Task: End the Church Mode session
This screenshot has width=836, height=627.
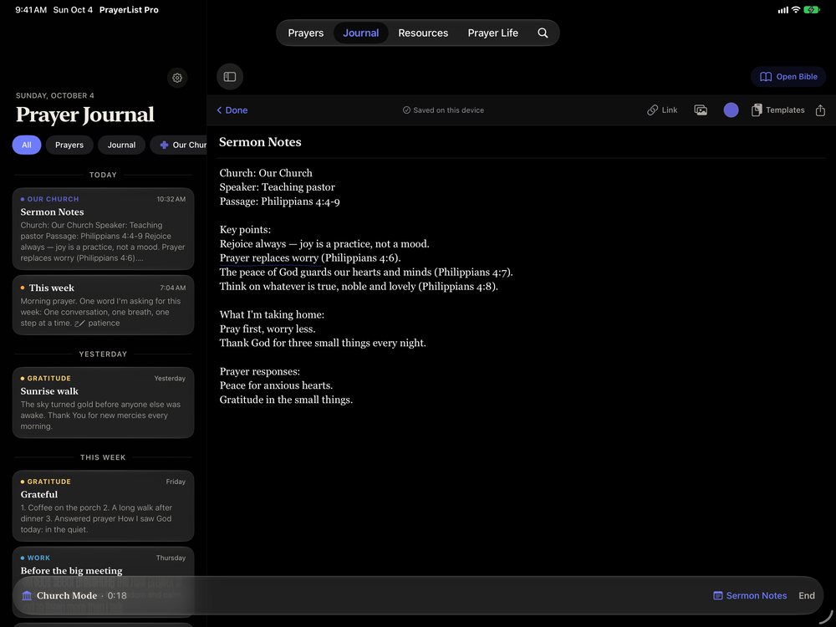Action: (x=807, y=595)
